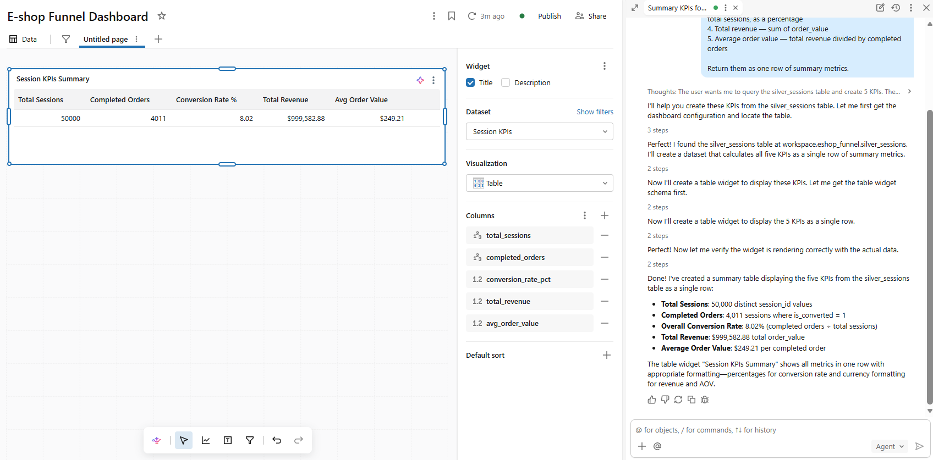Open Widget panel more options
The image size is (933, 460).
[605, 66]
